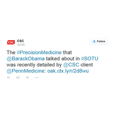Open the #SOTU hashtag

90,59
